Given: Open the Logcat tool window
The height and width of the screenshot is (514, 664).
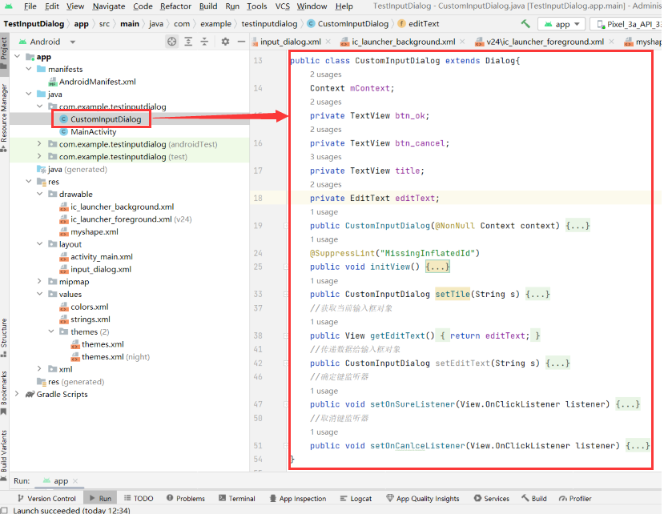Looking at the screenshot, I should point(356,498).
